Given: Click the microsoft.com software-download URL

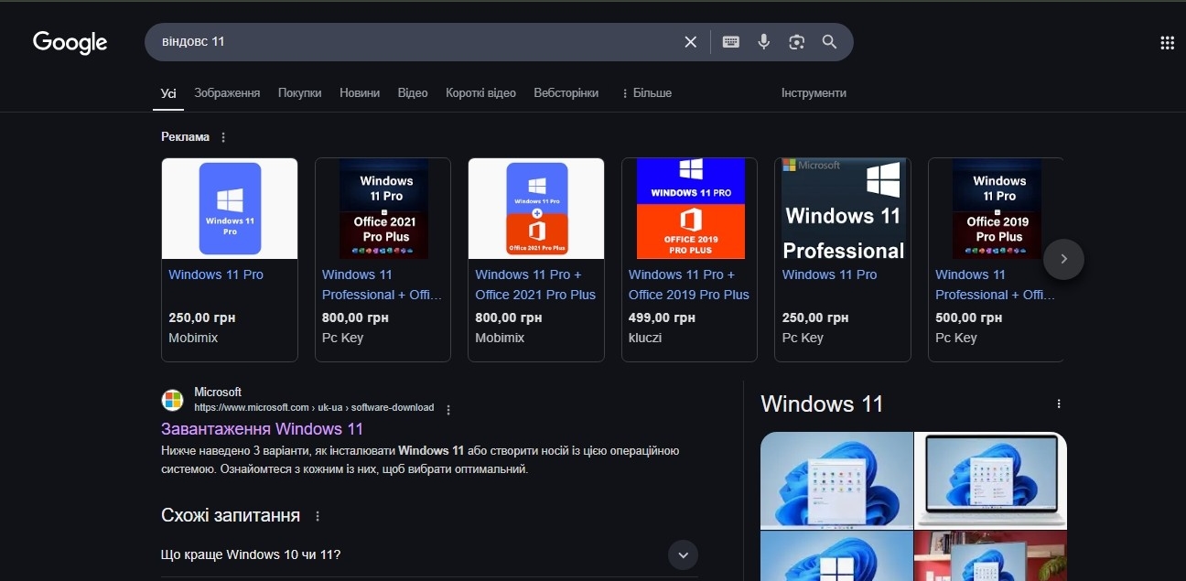Looking at the screenshot, I should pyautogui.click(x=314, y=407).
